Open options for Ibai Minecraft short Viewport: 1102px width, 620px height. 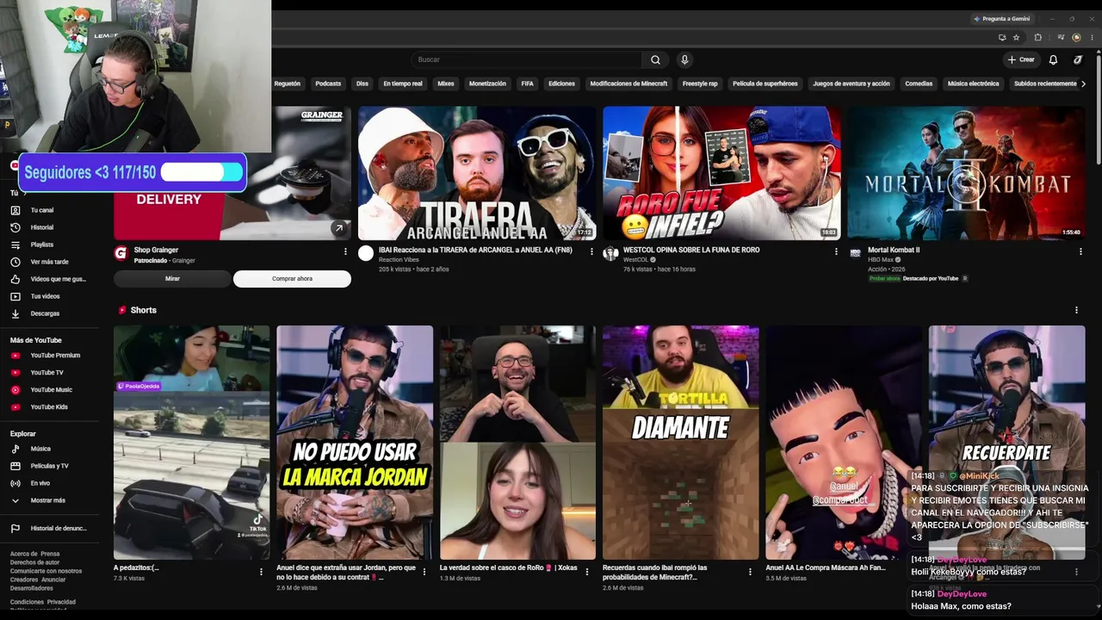pos(750,571)
